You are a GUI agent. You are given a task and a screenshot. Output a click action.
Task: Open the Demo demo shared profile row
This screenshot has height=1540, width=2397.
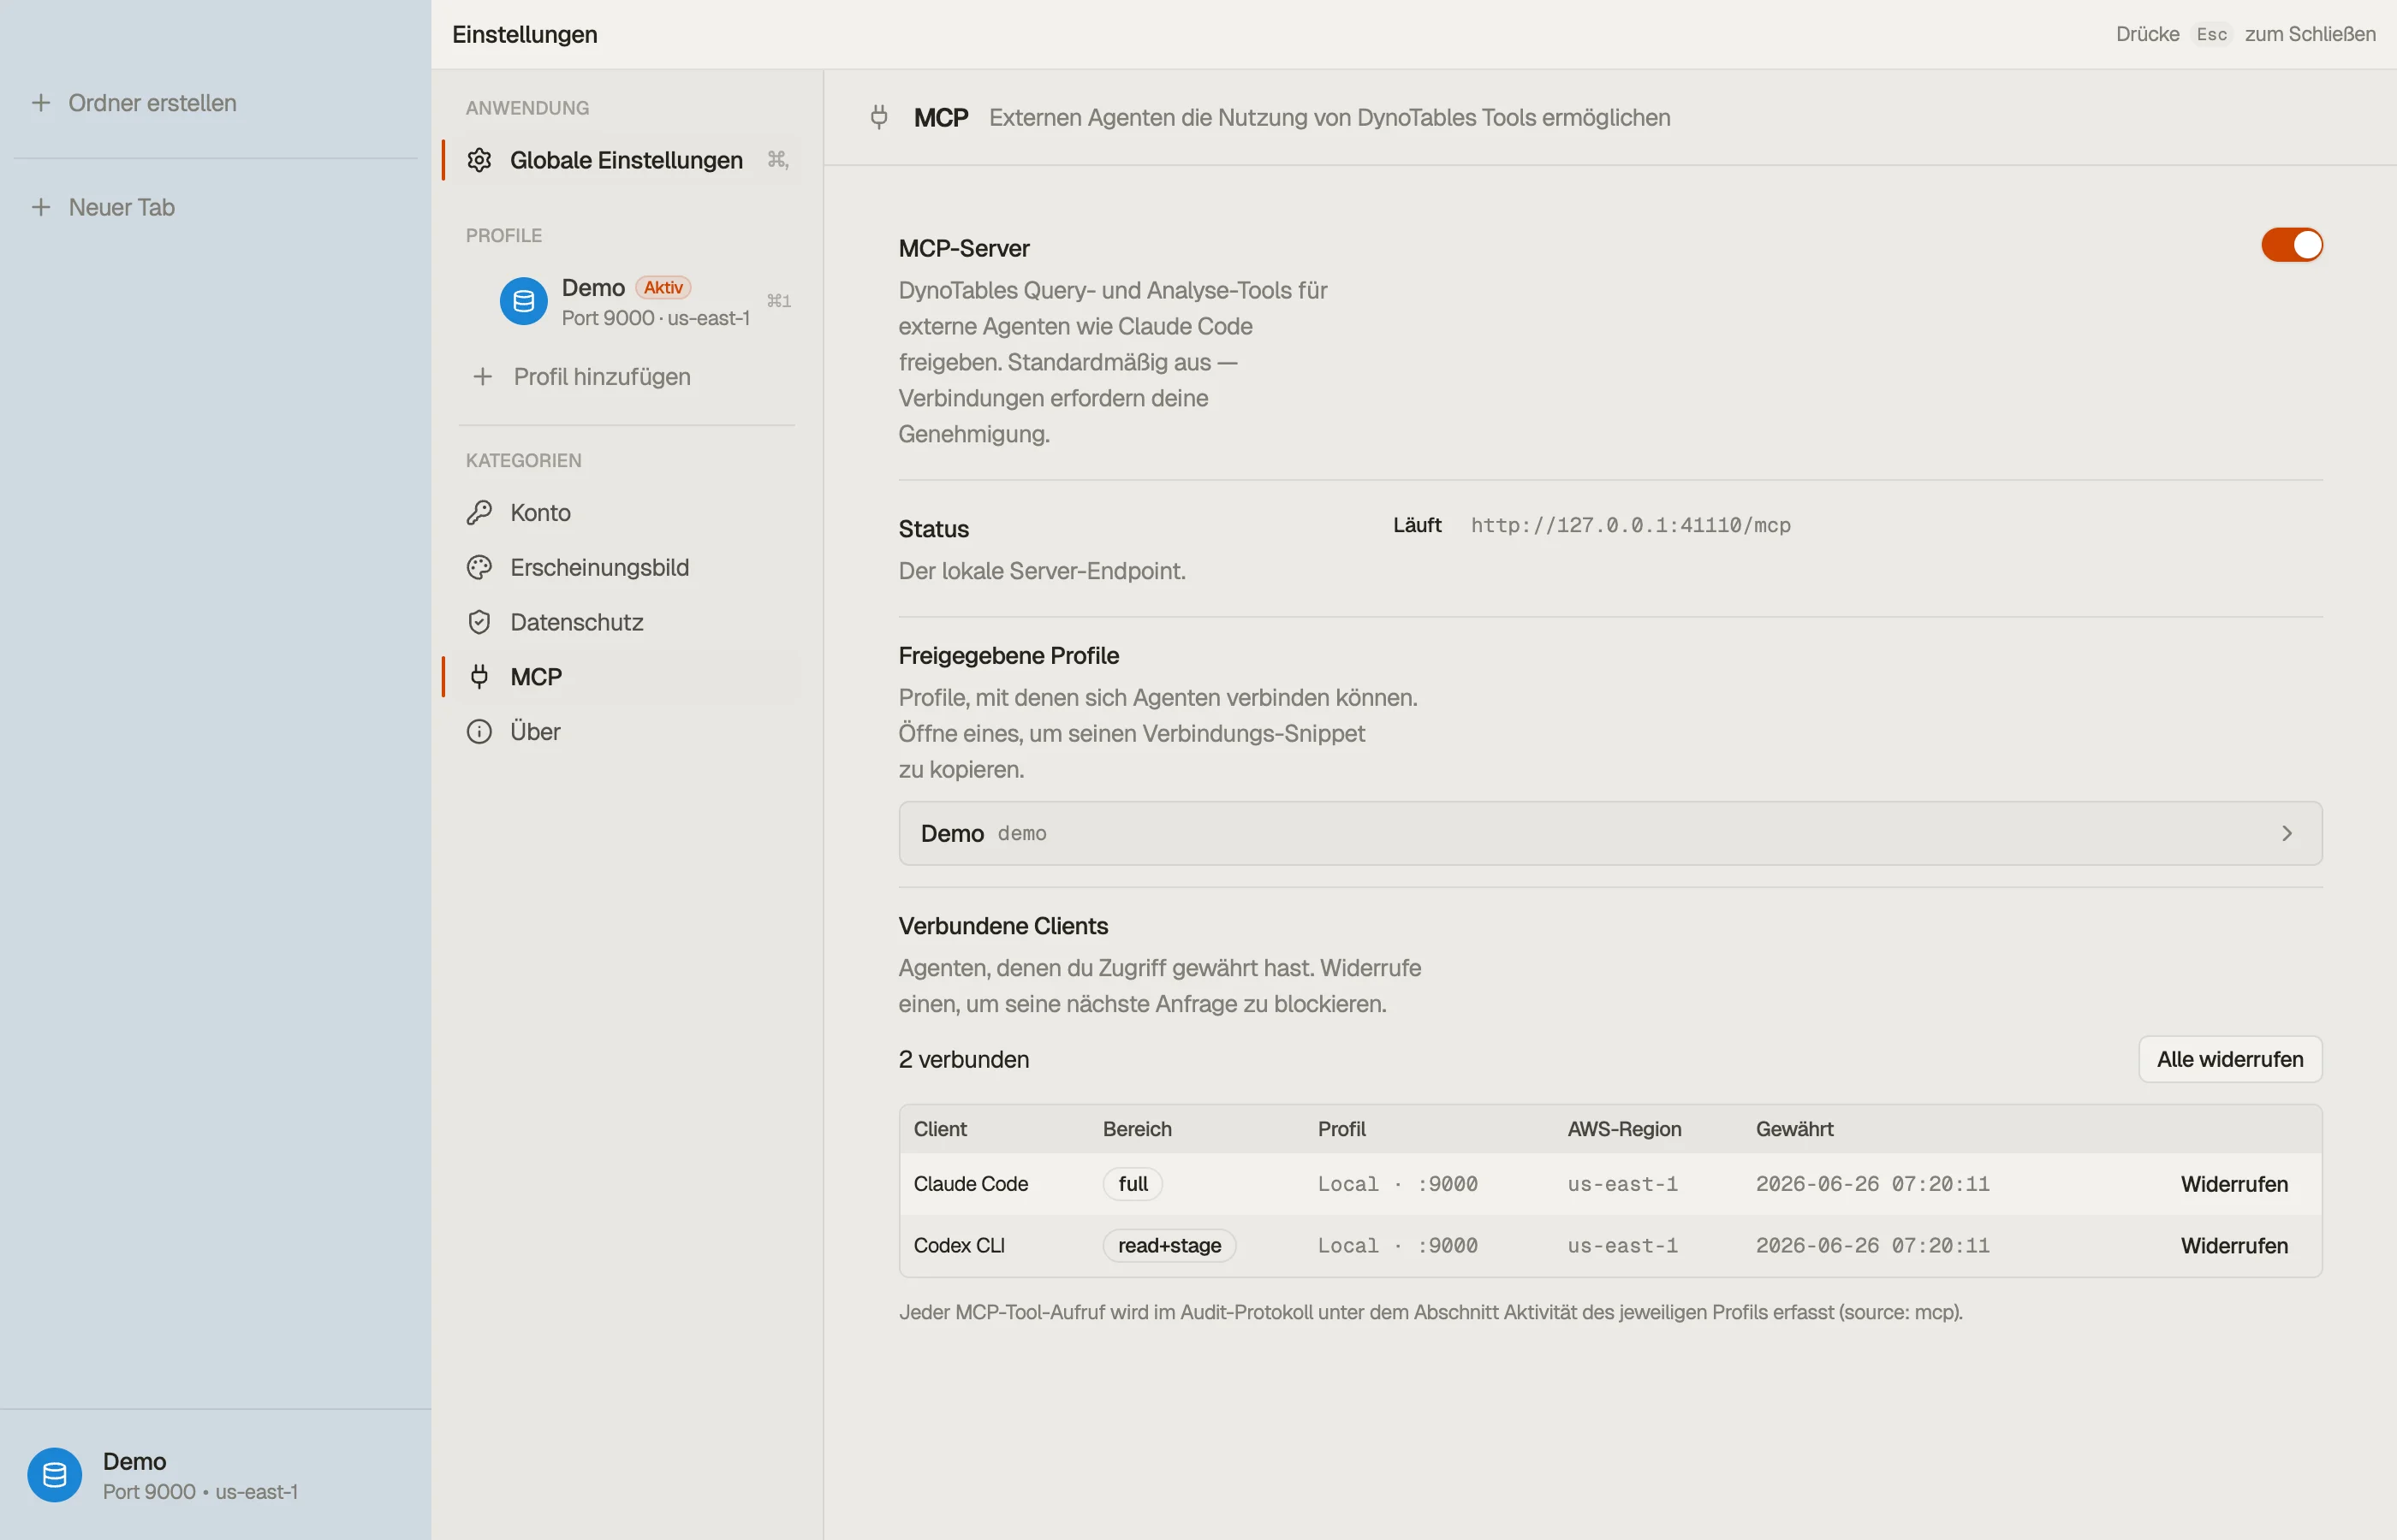point(1609,833)
